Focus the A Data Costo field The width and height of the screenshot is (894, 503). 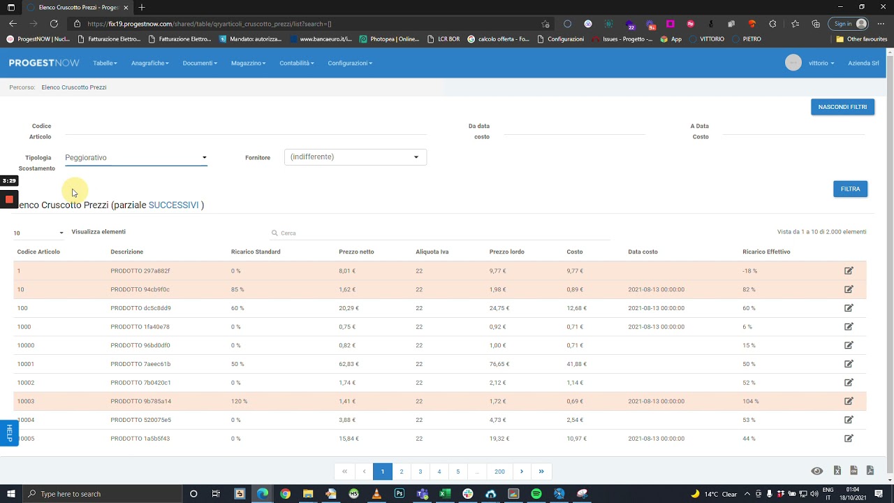coord(793,126)
